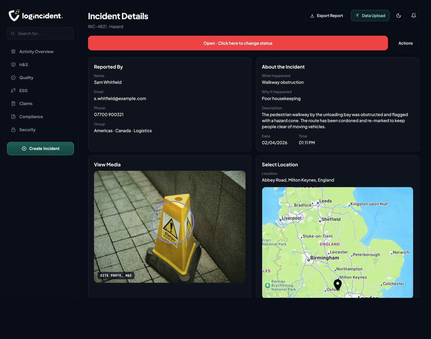Click the time 01:11 PM
This screenshot has width=431, height=339.
pos(307,143)
